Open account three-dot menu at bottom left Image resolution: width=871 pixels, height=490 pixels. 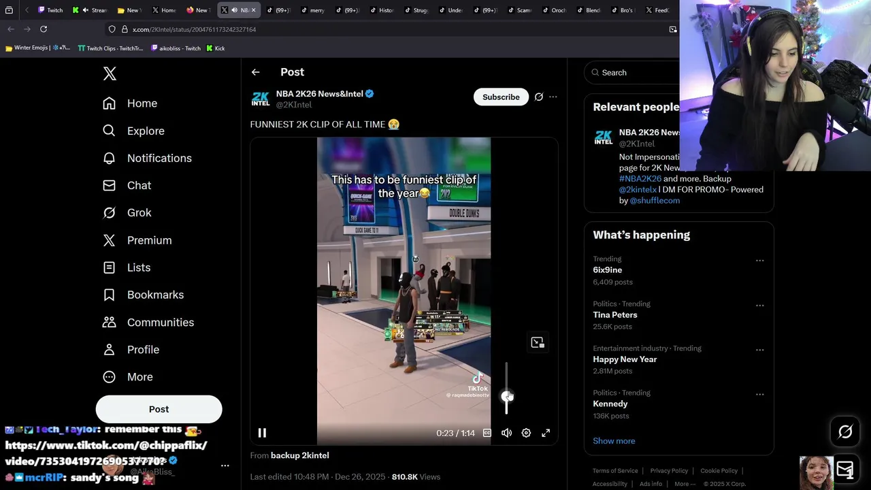click(x=225, y=466)
